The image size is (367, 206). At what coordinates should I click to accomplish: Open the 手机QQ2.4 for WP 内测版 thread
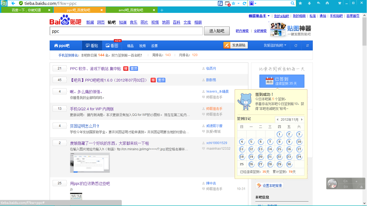pos(92,109)
